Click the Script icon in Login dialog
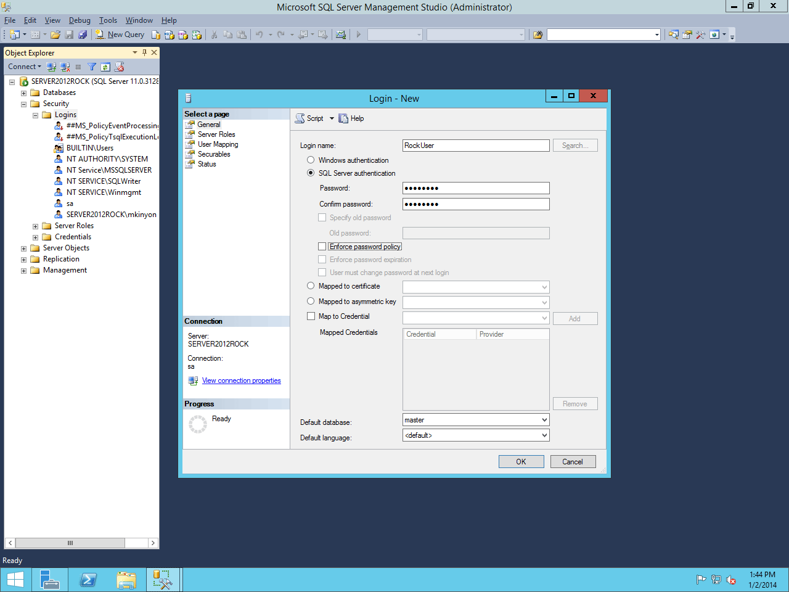 click(300, 118)
